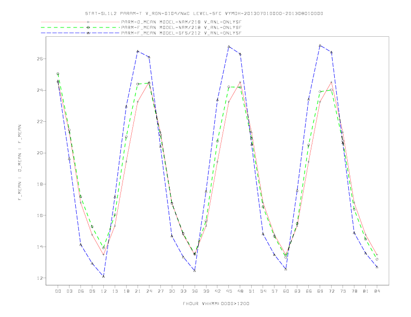
Task: Click y-axis tick label 16
Action: (x=40, y=215)
